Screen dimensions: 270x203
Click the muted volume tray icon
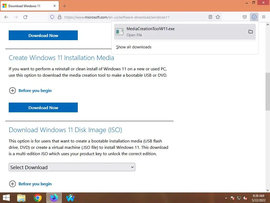pos(245,198)
